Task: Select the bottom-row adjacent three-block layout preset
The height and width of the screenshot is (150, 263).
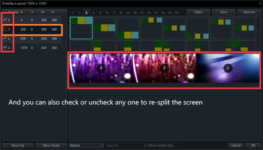Action: 128,28
